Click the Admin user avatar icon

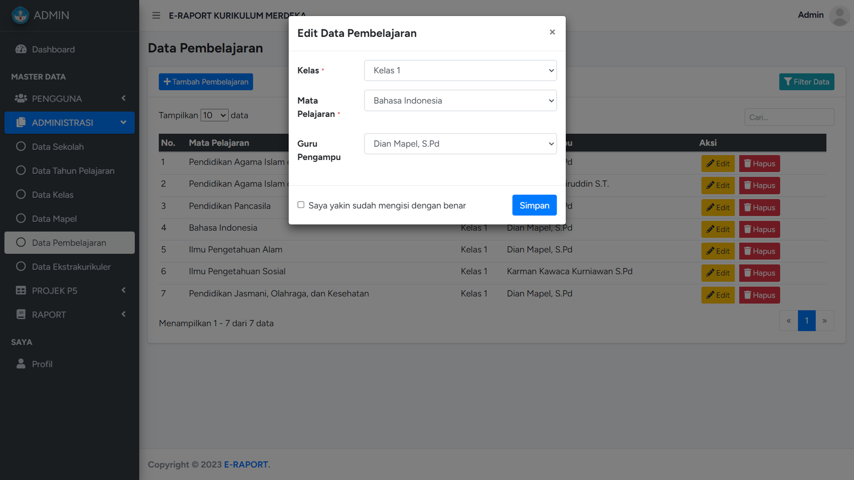pos(839,15)
